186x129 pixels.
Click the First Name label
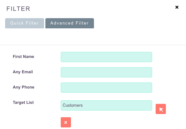click(23, 56)
